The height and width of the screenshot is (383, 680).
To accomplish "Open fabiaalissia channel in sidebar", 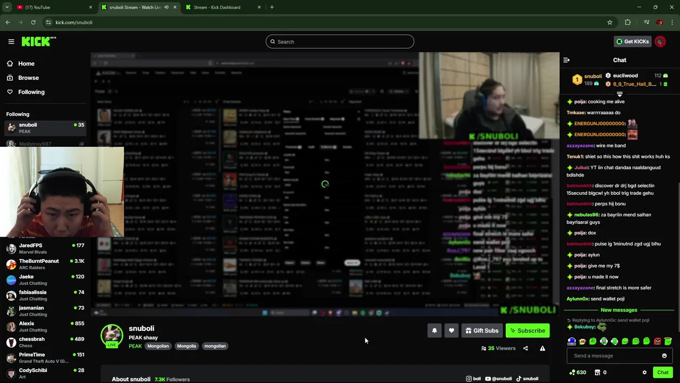I will pos(45,295).
